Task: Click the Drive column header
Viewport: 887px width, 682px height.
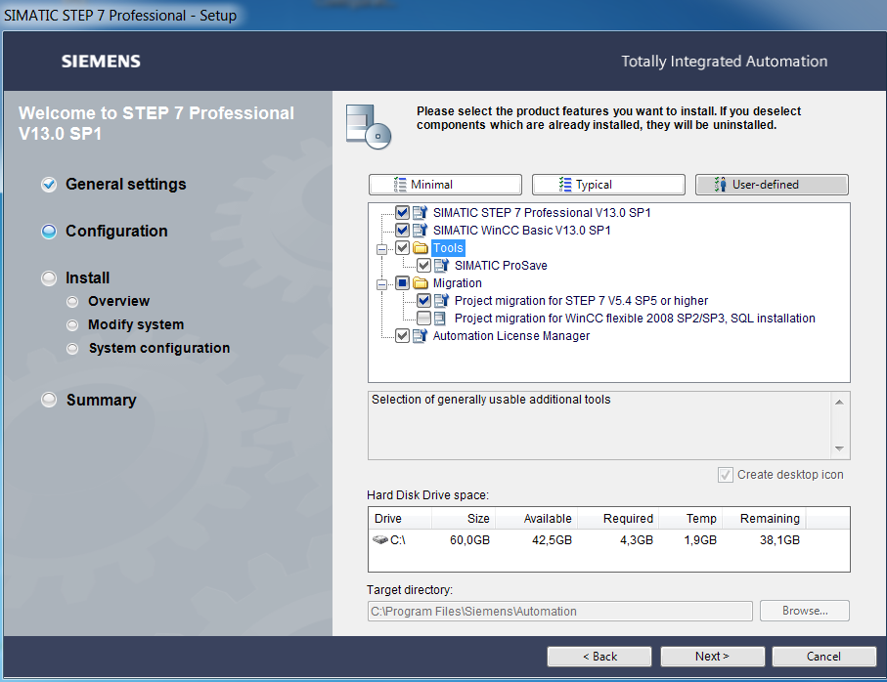Action: (x=400, y=519)
